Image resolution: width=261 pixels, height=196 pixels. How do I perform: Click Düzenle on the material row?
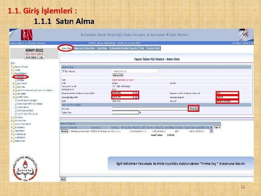coord(64,131)
